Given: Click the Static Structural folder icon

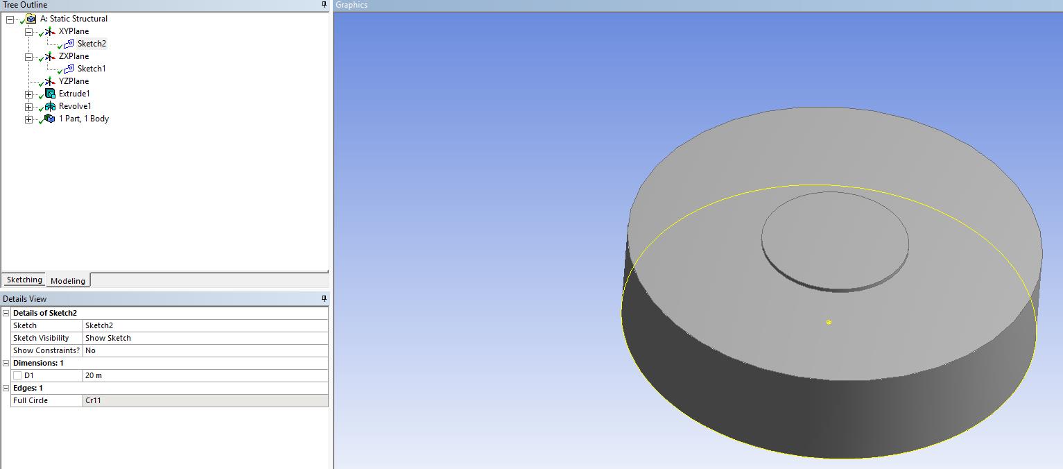Looking at the screenshot, I should [x=31, y=19].
